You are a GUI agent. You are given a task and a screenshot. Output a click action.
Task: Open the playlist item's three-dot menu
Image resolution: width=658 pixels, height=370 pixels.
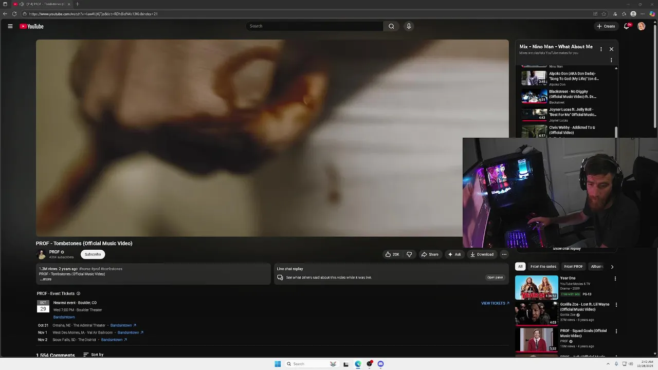click(x=611, y=60)
